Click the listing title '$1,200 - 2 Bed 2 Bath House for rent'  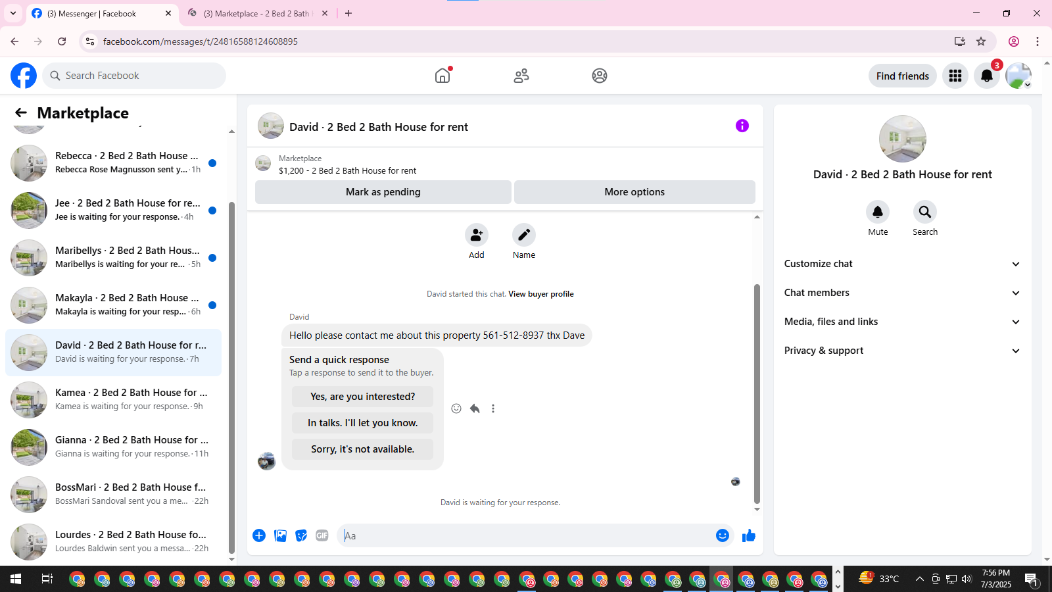(x=347, y=170)
